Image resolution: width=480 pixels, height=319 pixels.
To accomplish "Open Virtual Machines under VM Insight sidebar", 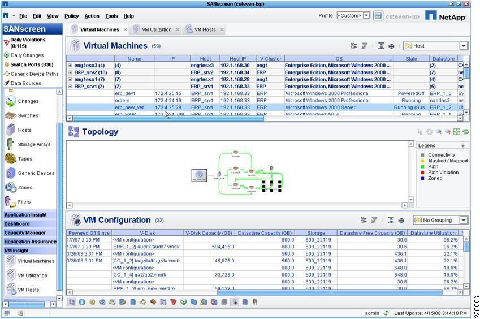I will [31, 261].
